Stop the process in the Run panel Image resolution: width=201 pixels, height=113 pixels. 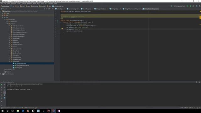(x=1, y=87)
